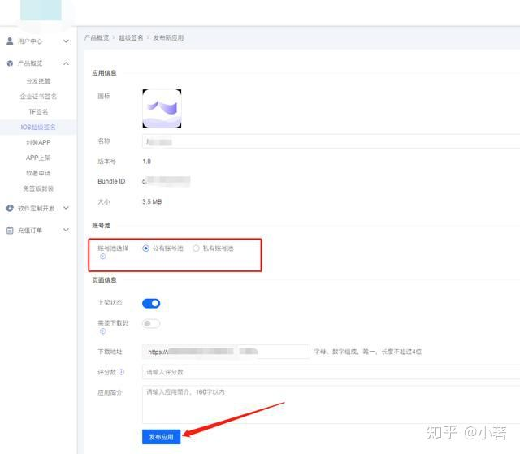Select 私有账号池 radio option
The height and width of the screenshot is (454, 520).
click(196, 249)
